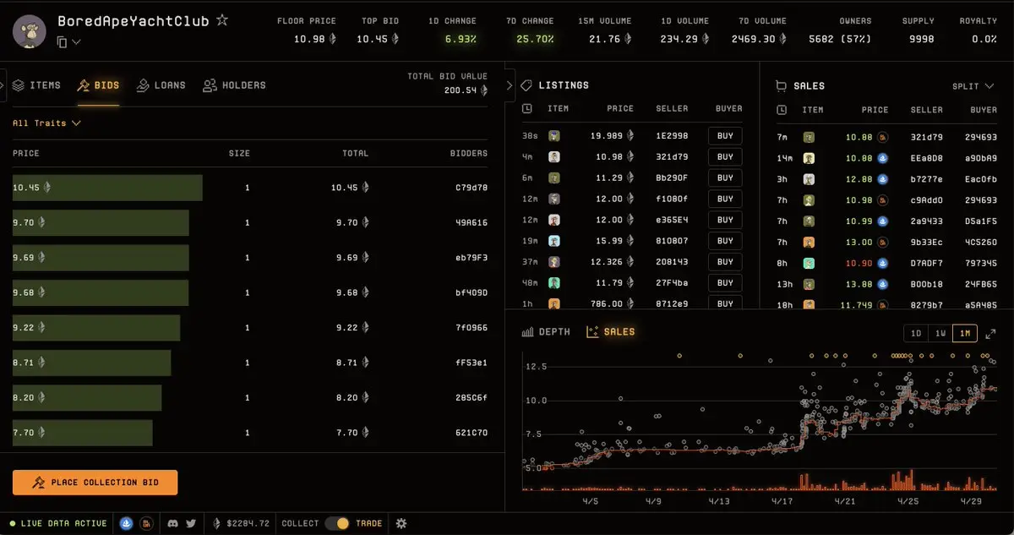Favorite BoredApeYachtClub with the star icon
This screenshot has height=535, width=1014.
click(222, 19)
